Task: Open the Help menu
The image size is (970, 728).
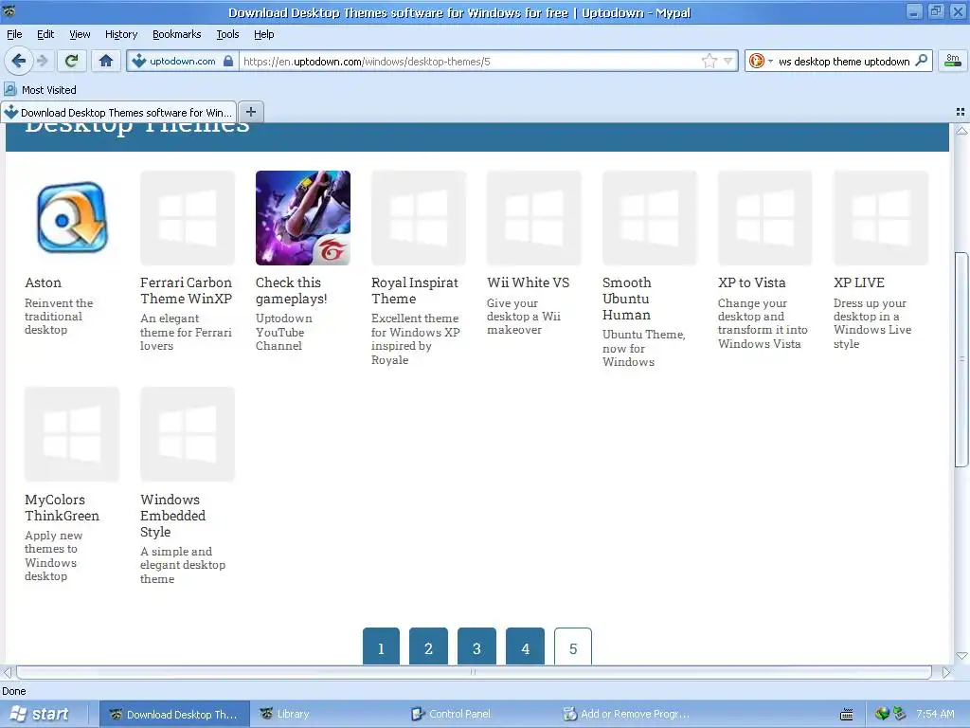Action: tap(263, 34)
